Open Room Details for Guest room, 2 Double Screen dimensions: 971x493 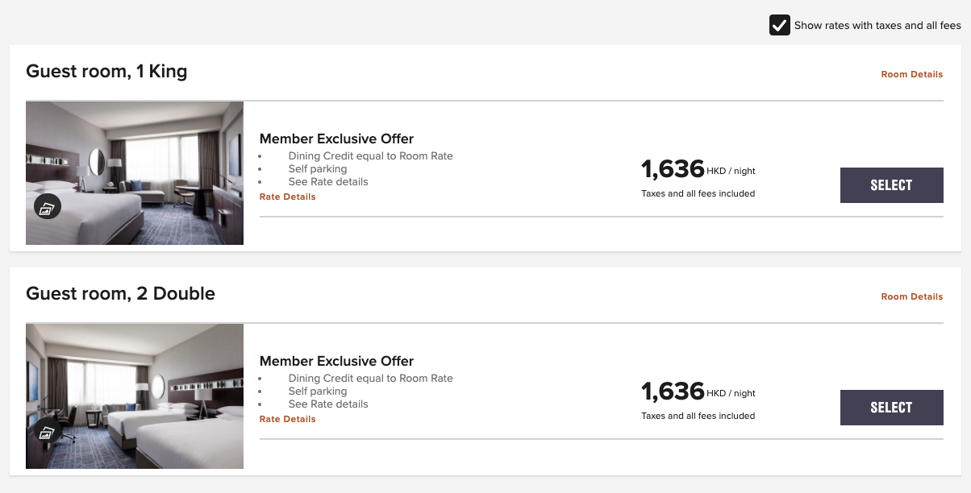click(x=911, y=296)
